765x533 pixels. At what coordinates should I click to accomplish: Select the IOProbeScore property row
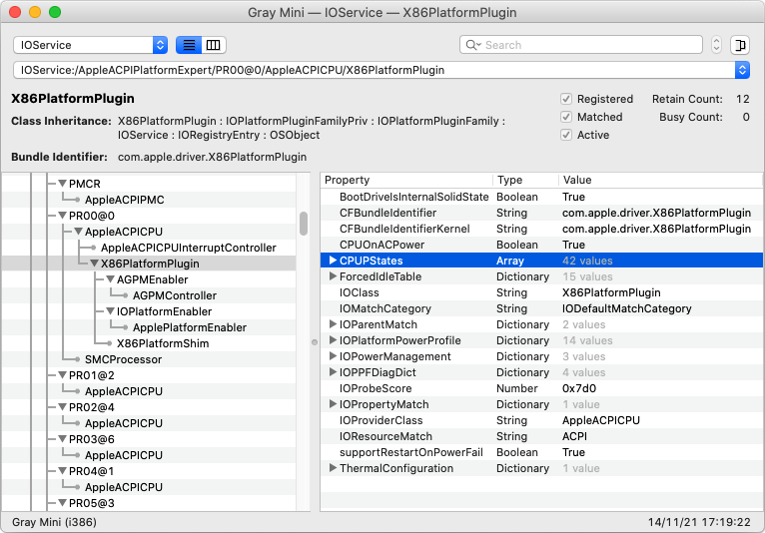click(541, 388)
